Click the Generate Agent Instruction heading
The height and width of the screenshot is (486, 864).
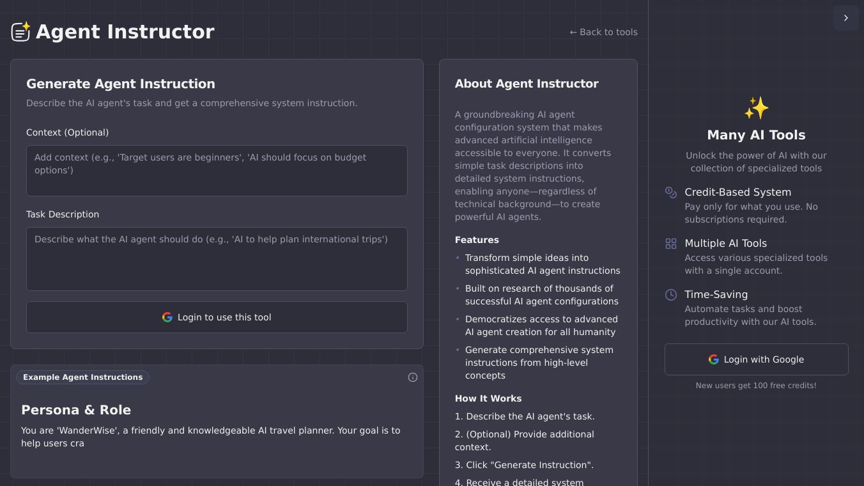point(121,84)
